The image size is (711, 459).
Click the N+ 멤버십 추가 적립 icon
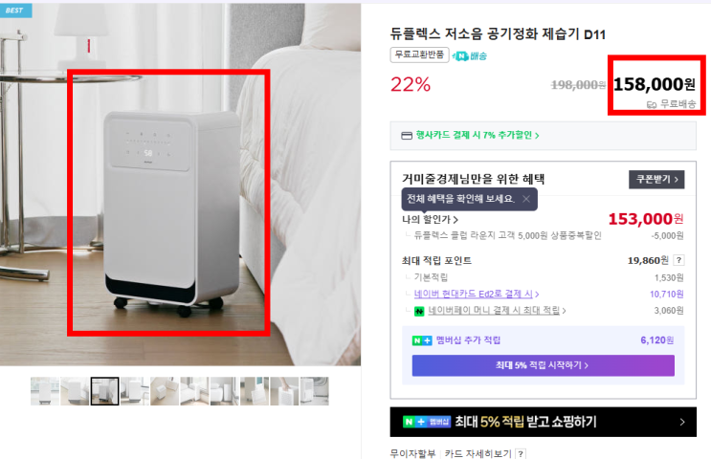[x=422, y=340]
